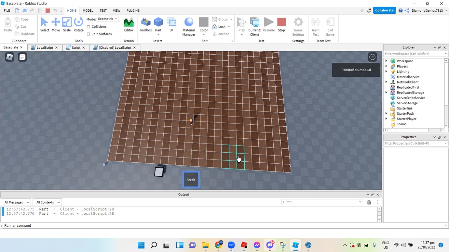Clear the Output log with trash icon
449x252 pixels.
click(369, 202)
